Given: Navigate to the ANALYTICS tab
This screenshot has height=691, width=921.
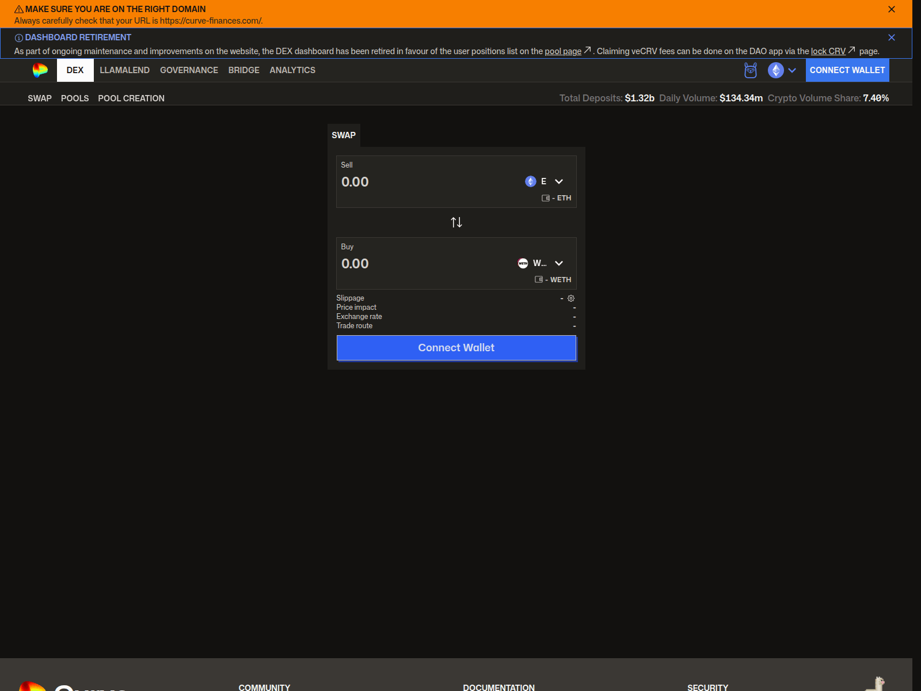Looking at the screenshot, I should click(x=292, y=70).
